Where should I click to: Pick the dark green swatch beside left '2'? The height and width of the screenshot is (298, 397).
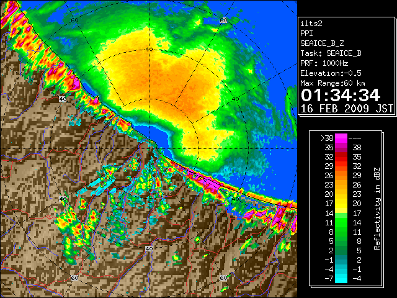click(341, 250)
